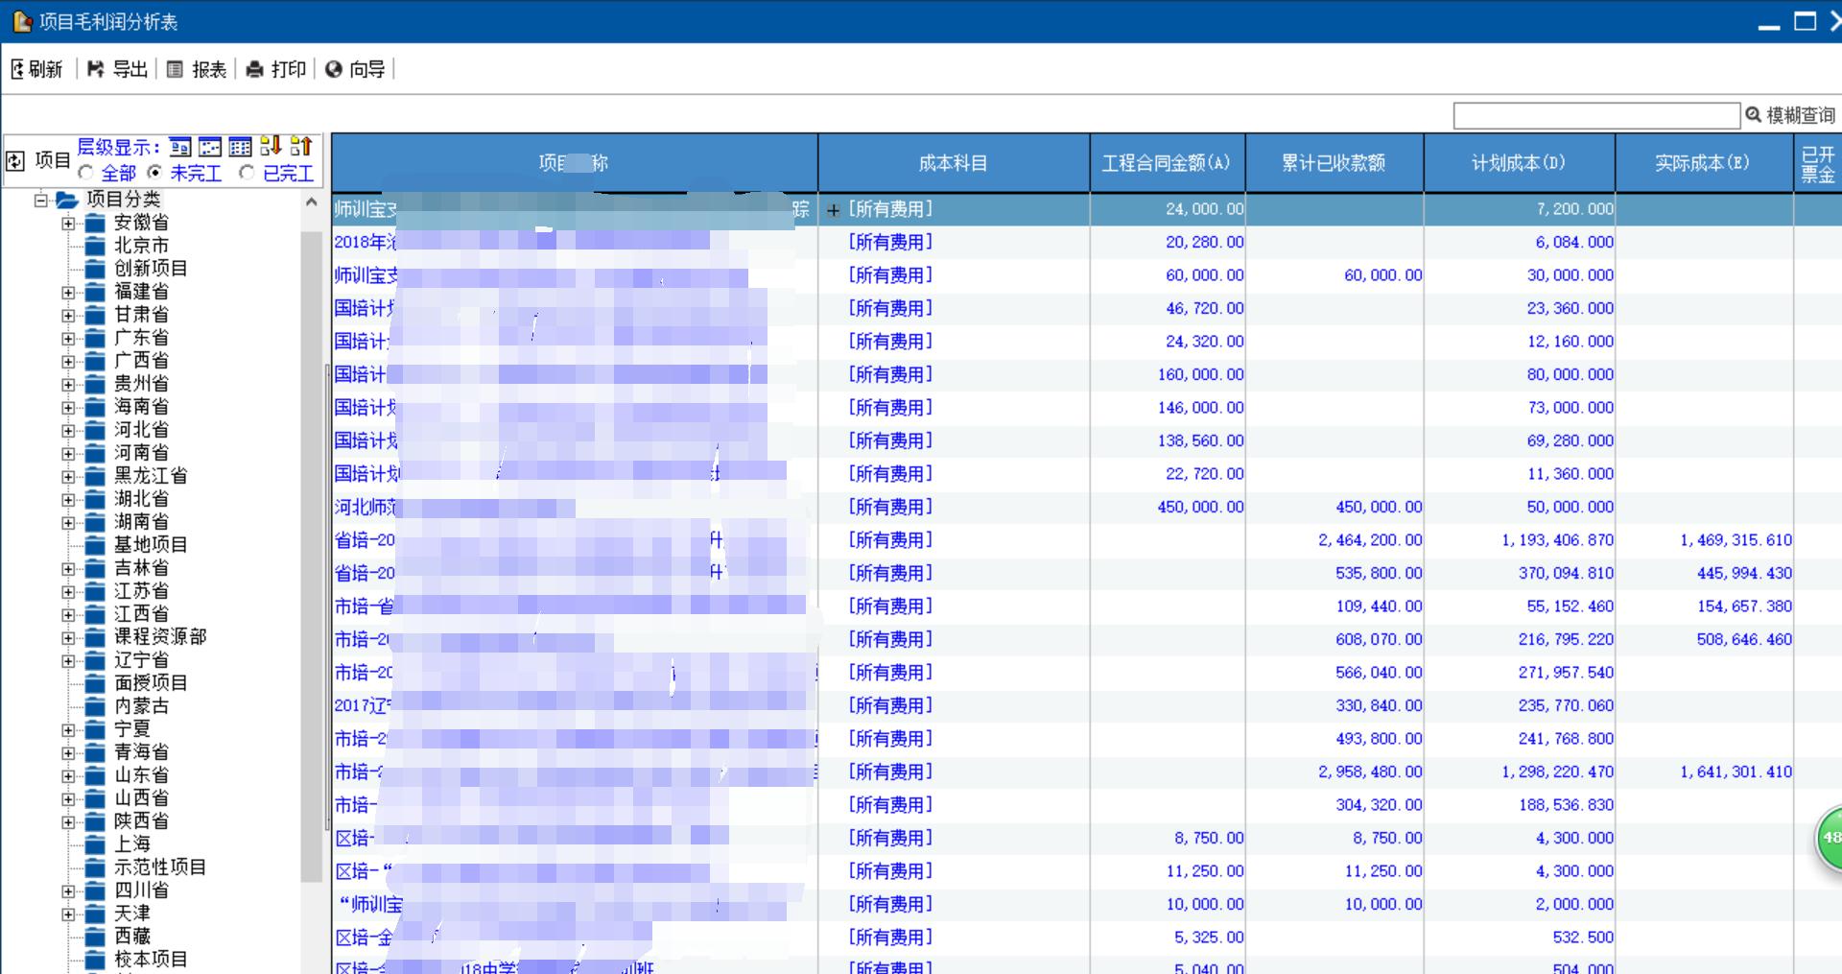Click the 模糊查询 search button
This screenshot has height=974, width=1842.
1789,115
